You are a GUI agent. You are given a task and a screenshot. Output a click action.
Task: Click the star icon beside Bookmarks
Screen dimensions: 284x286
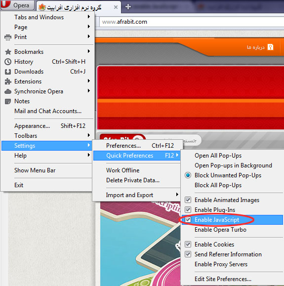(8, 52)
